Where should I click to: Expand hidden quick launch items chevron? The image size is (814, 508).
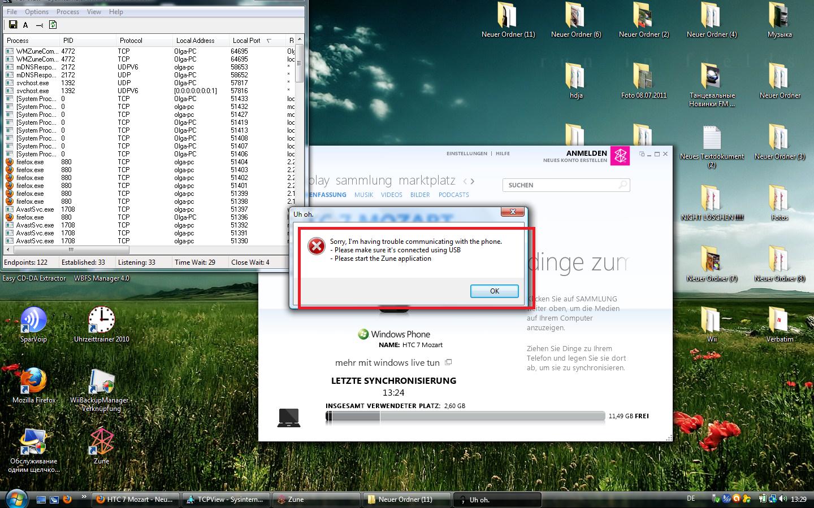point(84,497)
